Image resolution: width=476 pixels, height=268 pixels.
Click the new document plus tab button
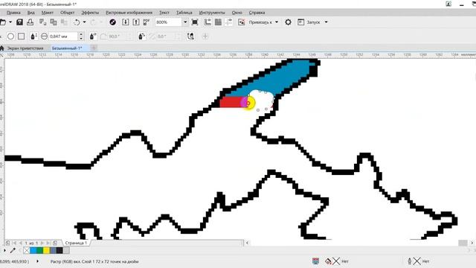[x=94, y=48]
